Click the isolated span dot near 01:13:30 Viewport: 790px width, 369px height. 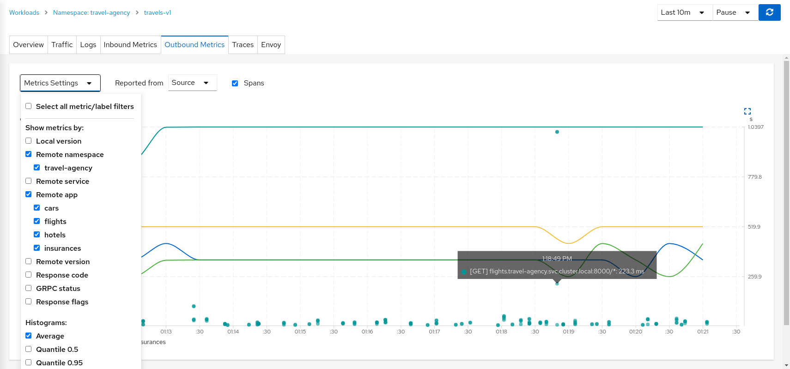coord(194,306)
